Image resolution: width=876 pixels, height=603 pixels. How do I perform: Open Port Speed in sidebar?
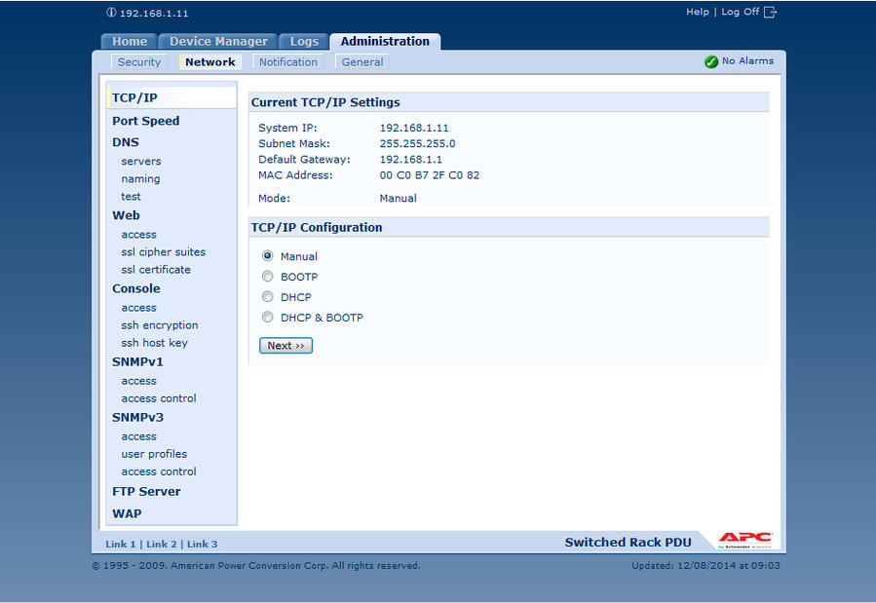click(x=146, y=121)
